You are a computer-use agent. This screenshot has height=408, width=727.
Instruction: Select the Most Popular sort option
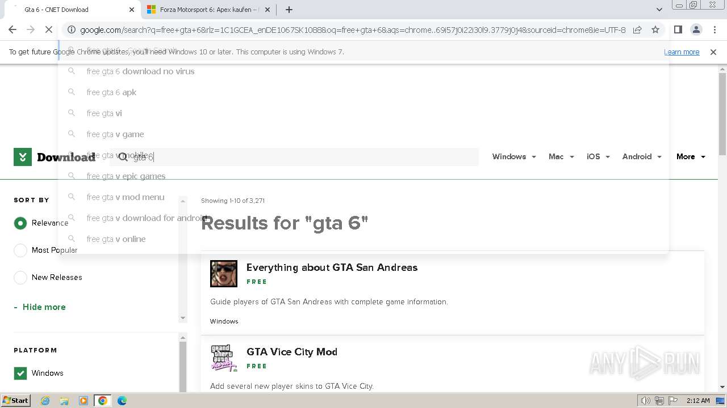pyautogui.click(x=20, y=250)
